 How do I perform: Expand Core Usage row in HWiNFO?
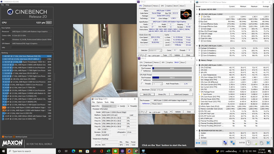(199, 29)
